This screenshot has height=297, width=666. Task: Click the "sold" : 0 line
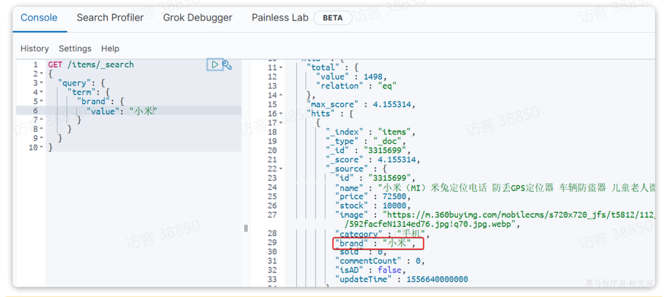tap(360, 252)
